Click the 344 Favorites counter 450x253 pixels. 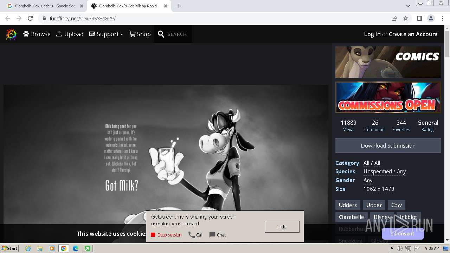[401, 125]
